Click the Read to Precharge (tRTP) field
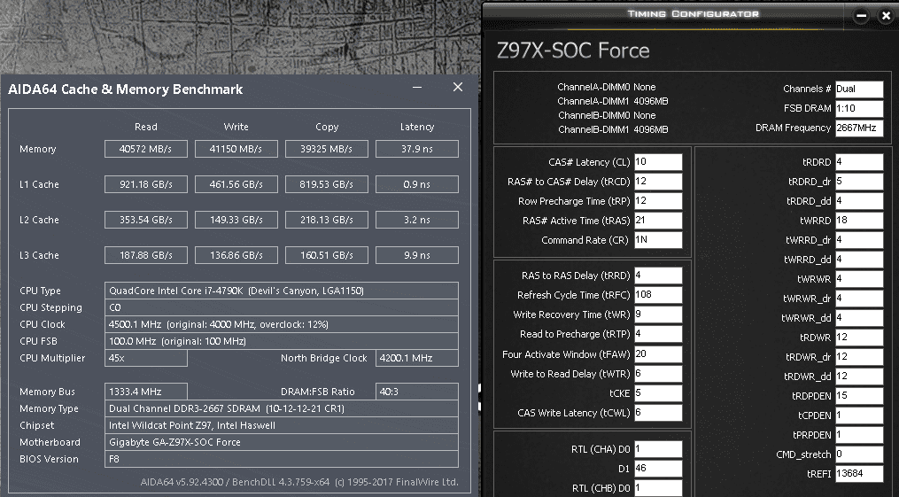 [658, 334]
